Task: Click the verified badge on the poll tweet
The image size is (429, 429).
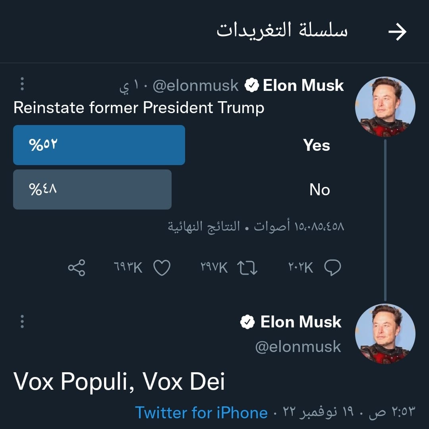Action: point(251,85)
